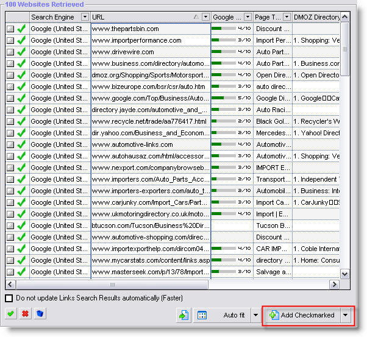Select the 'Tucson B...' page title cell
This screenshot has height=337, width=367.
coord(273,225)
